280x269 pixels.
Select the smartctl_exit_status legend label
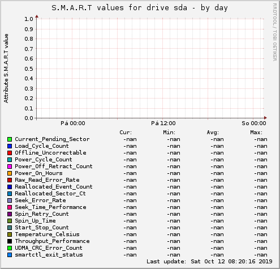coord(49,255)
